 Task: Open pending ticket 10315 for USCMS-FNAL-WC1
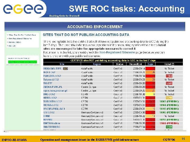[x=169, y=109]
